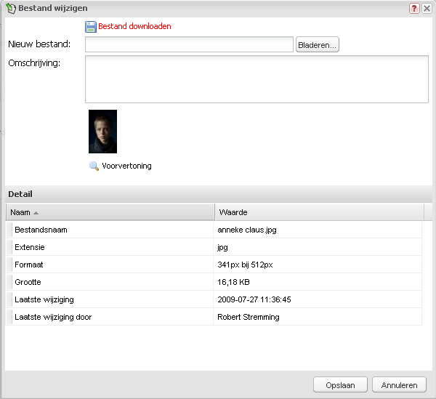Click the Bladeren... browse button

[318, 44]
